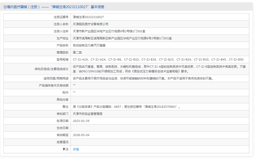
Task: Click the note bulb icon beside 注
Action: (64, 149)
